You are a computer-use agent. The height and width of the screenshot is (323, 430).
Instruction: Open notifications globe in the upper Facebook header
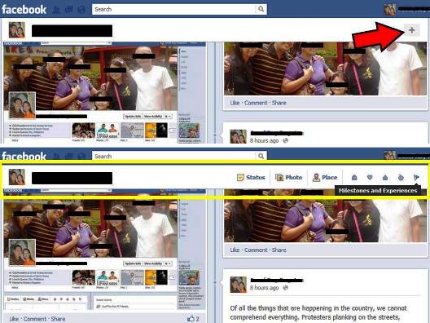click(x=81, y=10)
